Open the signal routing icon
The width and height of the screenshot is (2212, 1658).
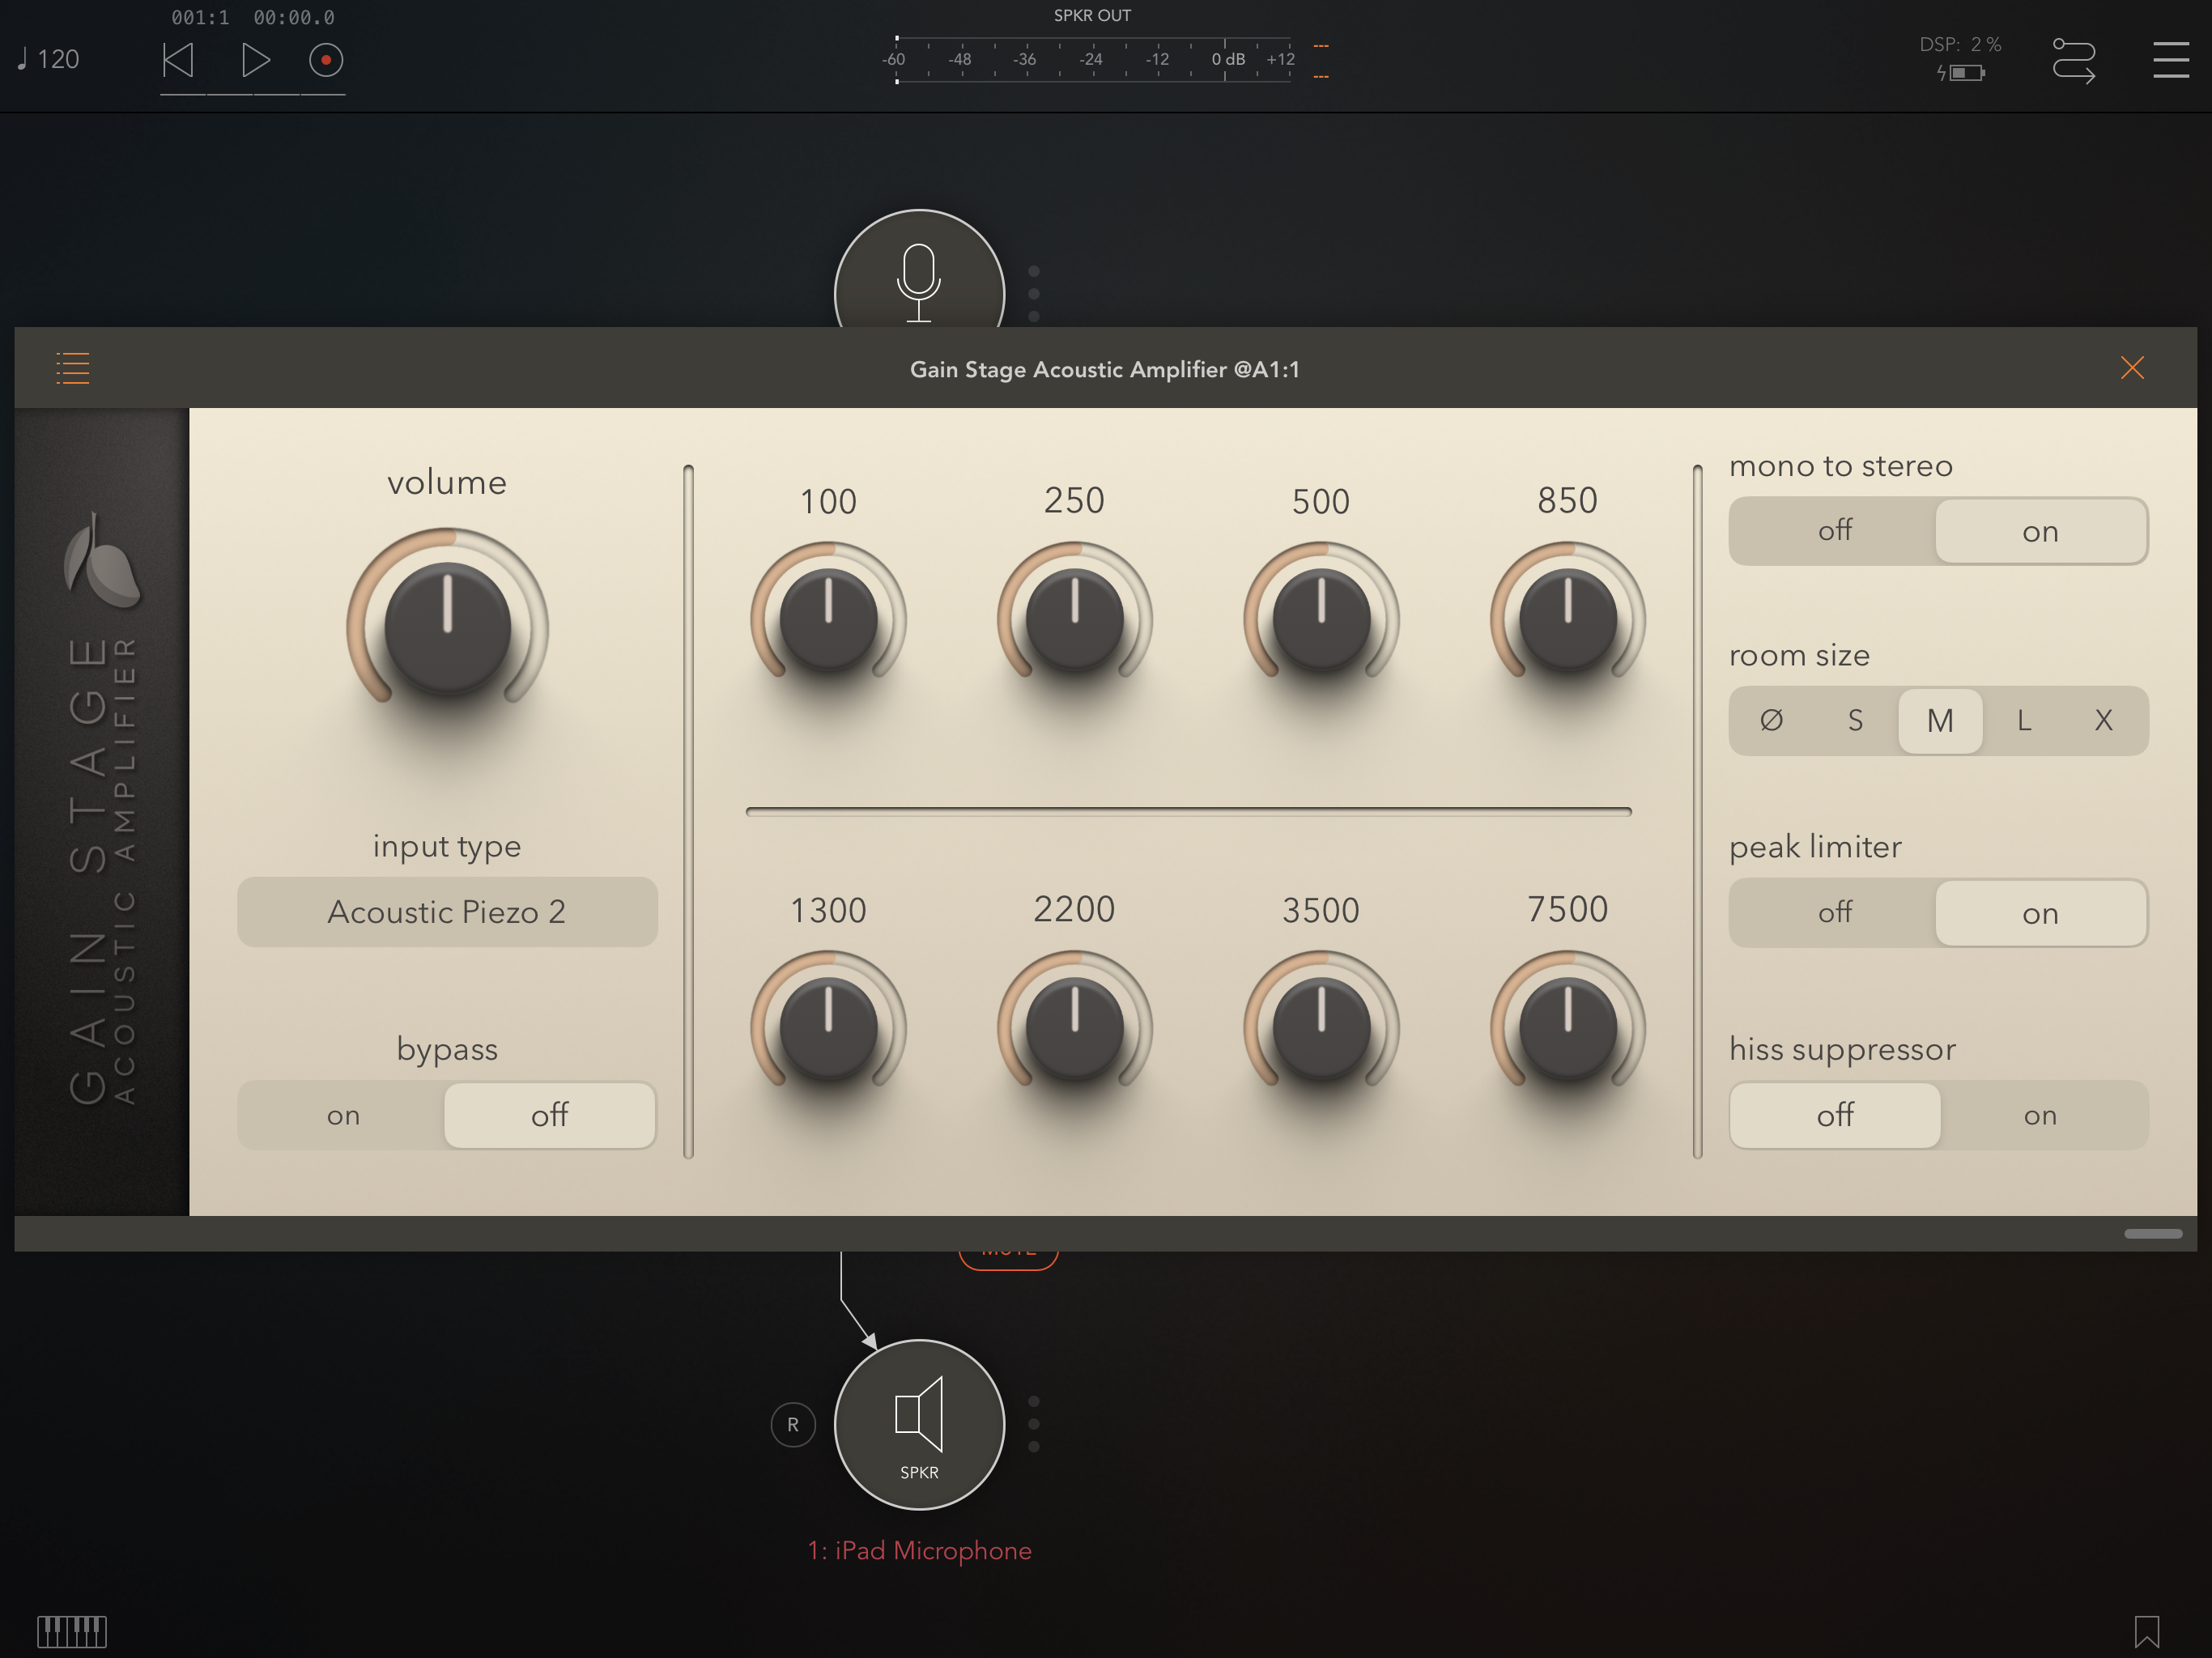[2073, 60]
